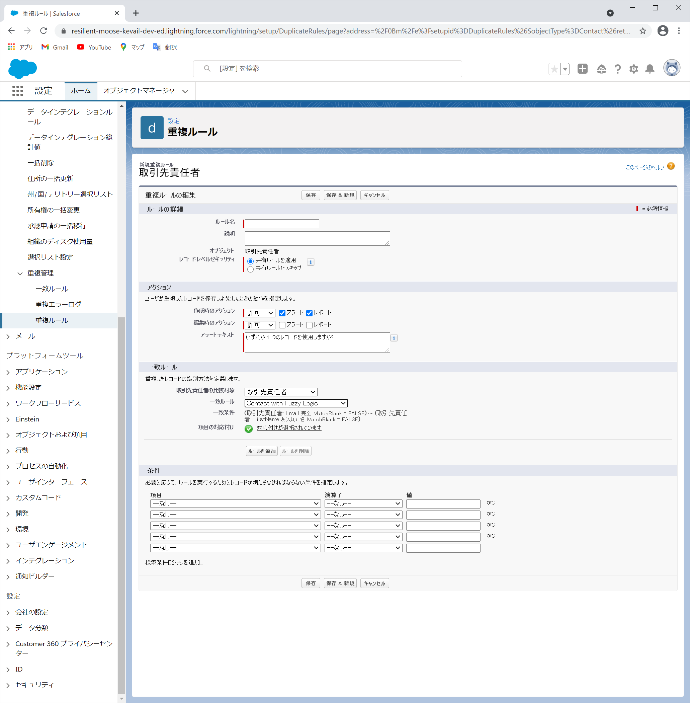Select 共有ルールをスキップ radio button
The width and height of the screenshot is (690, 703).
coord(250,269)
